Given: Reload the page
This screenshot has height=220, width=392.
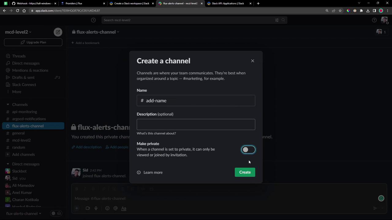Looking at the screenshot, I should pyautogui.click(x=17, y=11).
